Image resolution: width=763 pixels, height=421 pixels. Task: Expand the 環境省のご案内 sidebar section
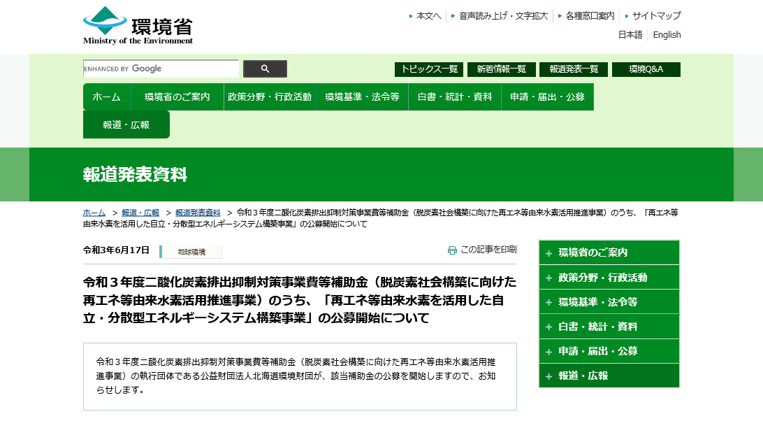(x=549, y=253)
